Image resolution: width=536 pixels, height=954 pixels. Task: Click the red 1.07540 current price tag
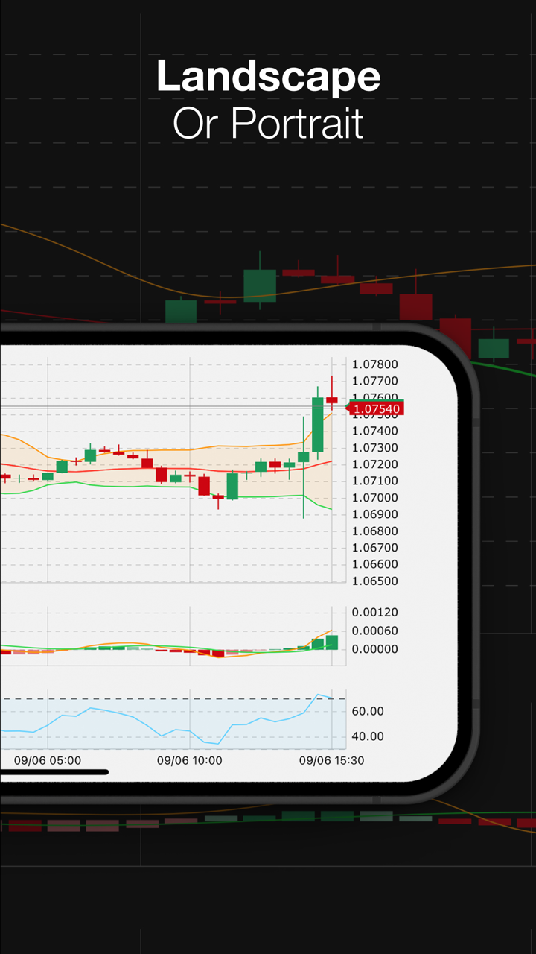377,408
